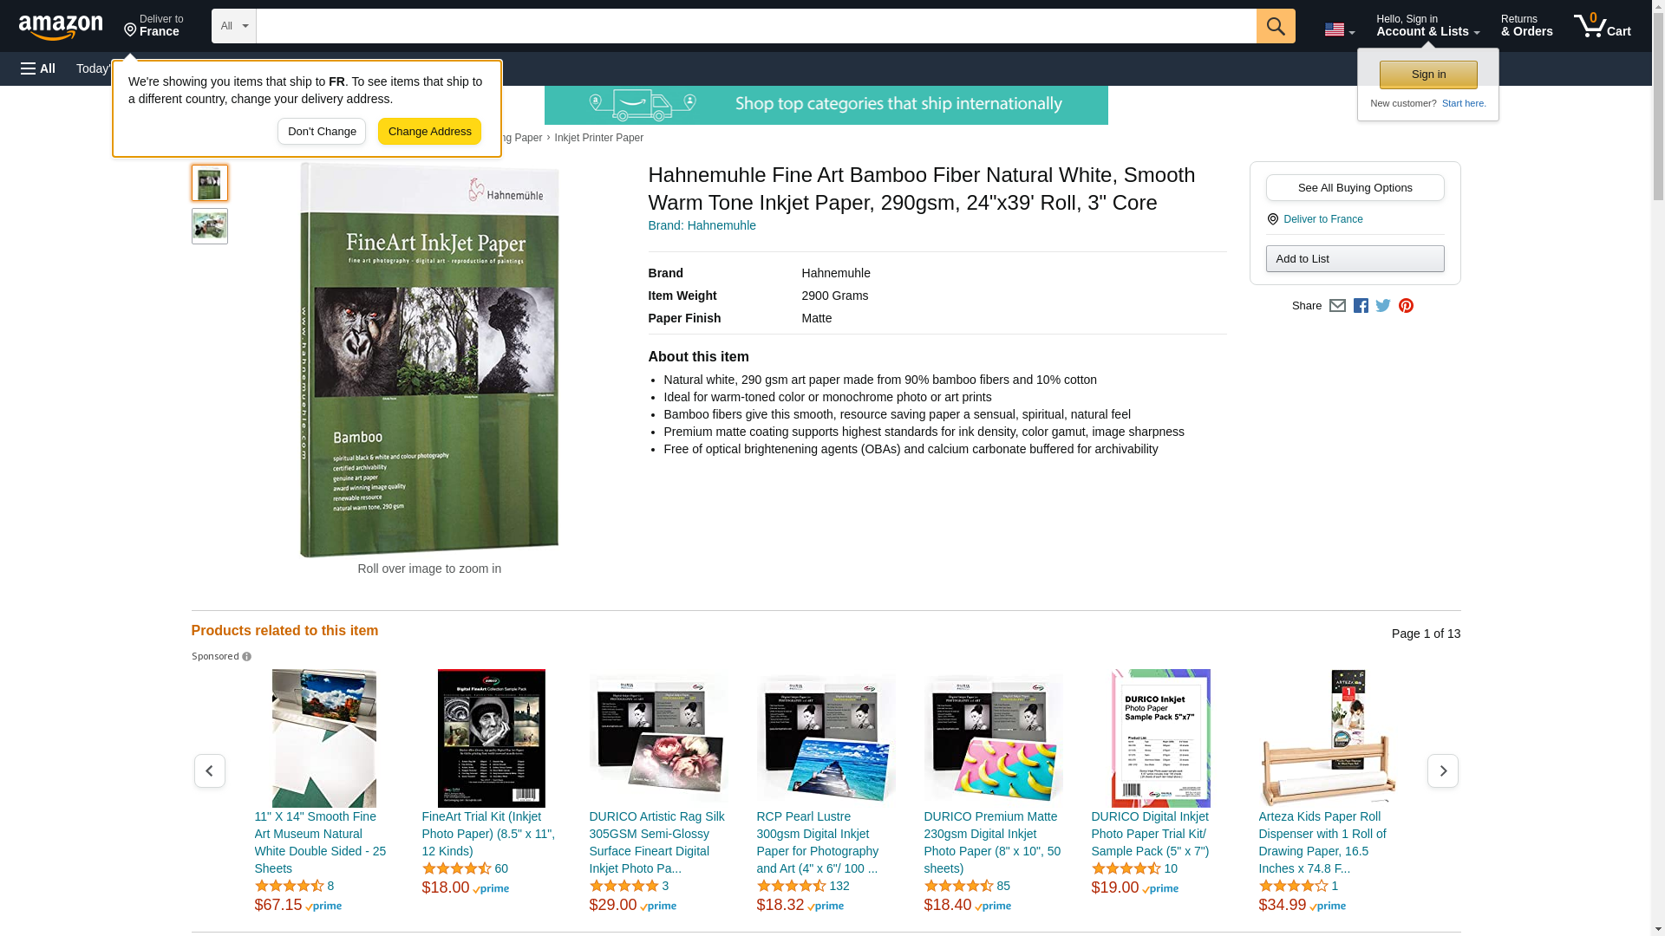View 60 ratings for FineArt Trial Kit

coord(501,868)
